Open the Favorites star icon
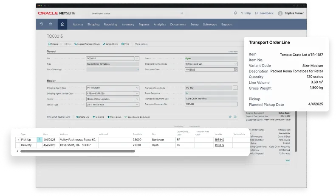Screen dimensions: 336x196 pyautogui.click(x=51, y=25)
